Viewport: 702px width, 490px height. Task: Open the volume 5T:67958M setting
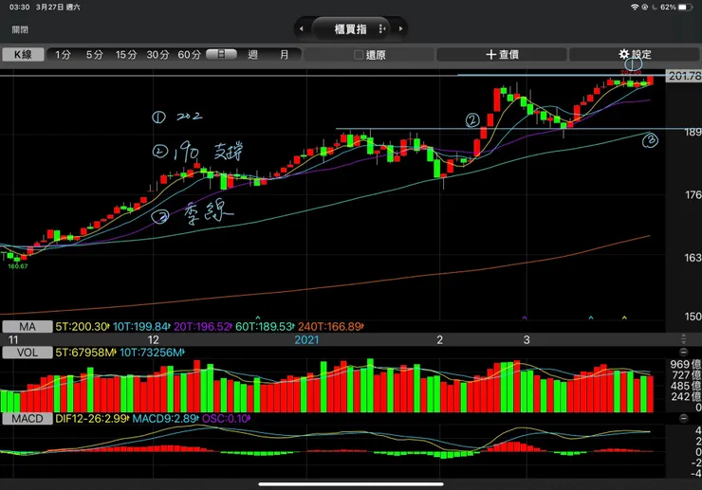(x=86, y=353)
